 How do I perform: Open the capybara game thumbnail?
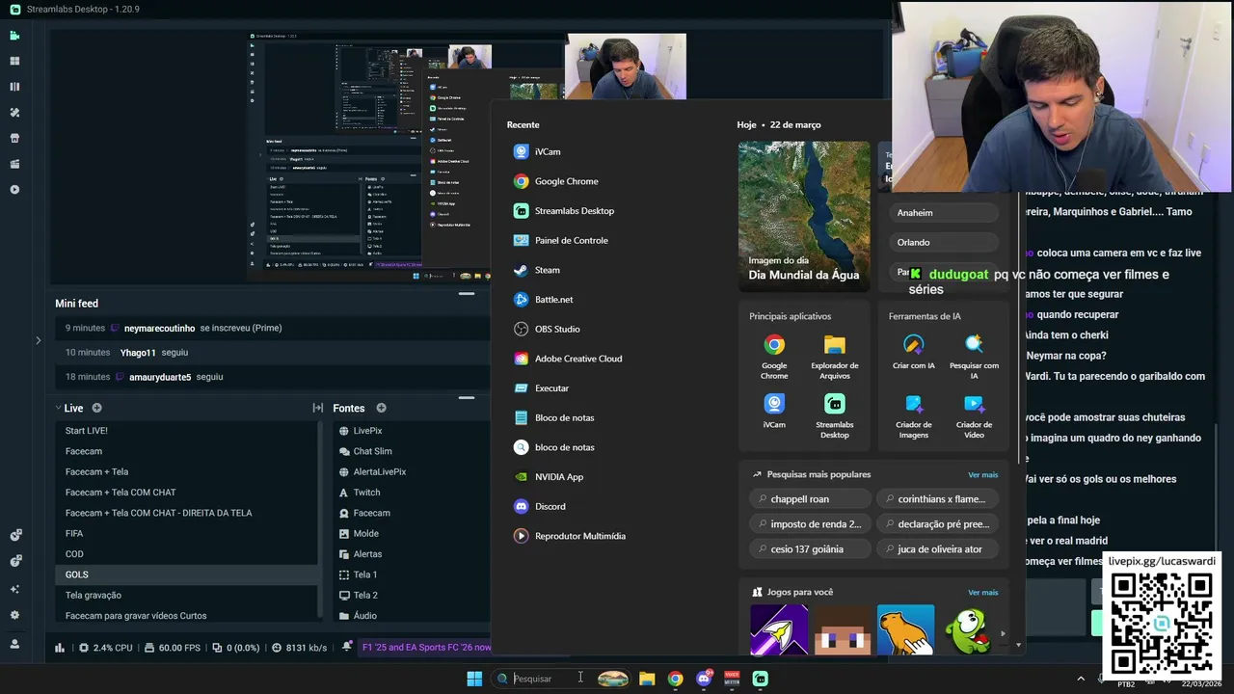[x=905, y=630]
